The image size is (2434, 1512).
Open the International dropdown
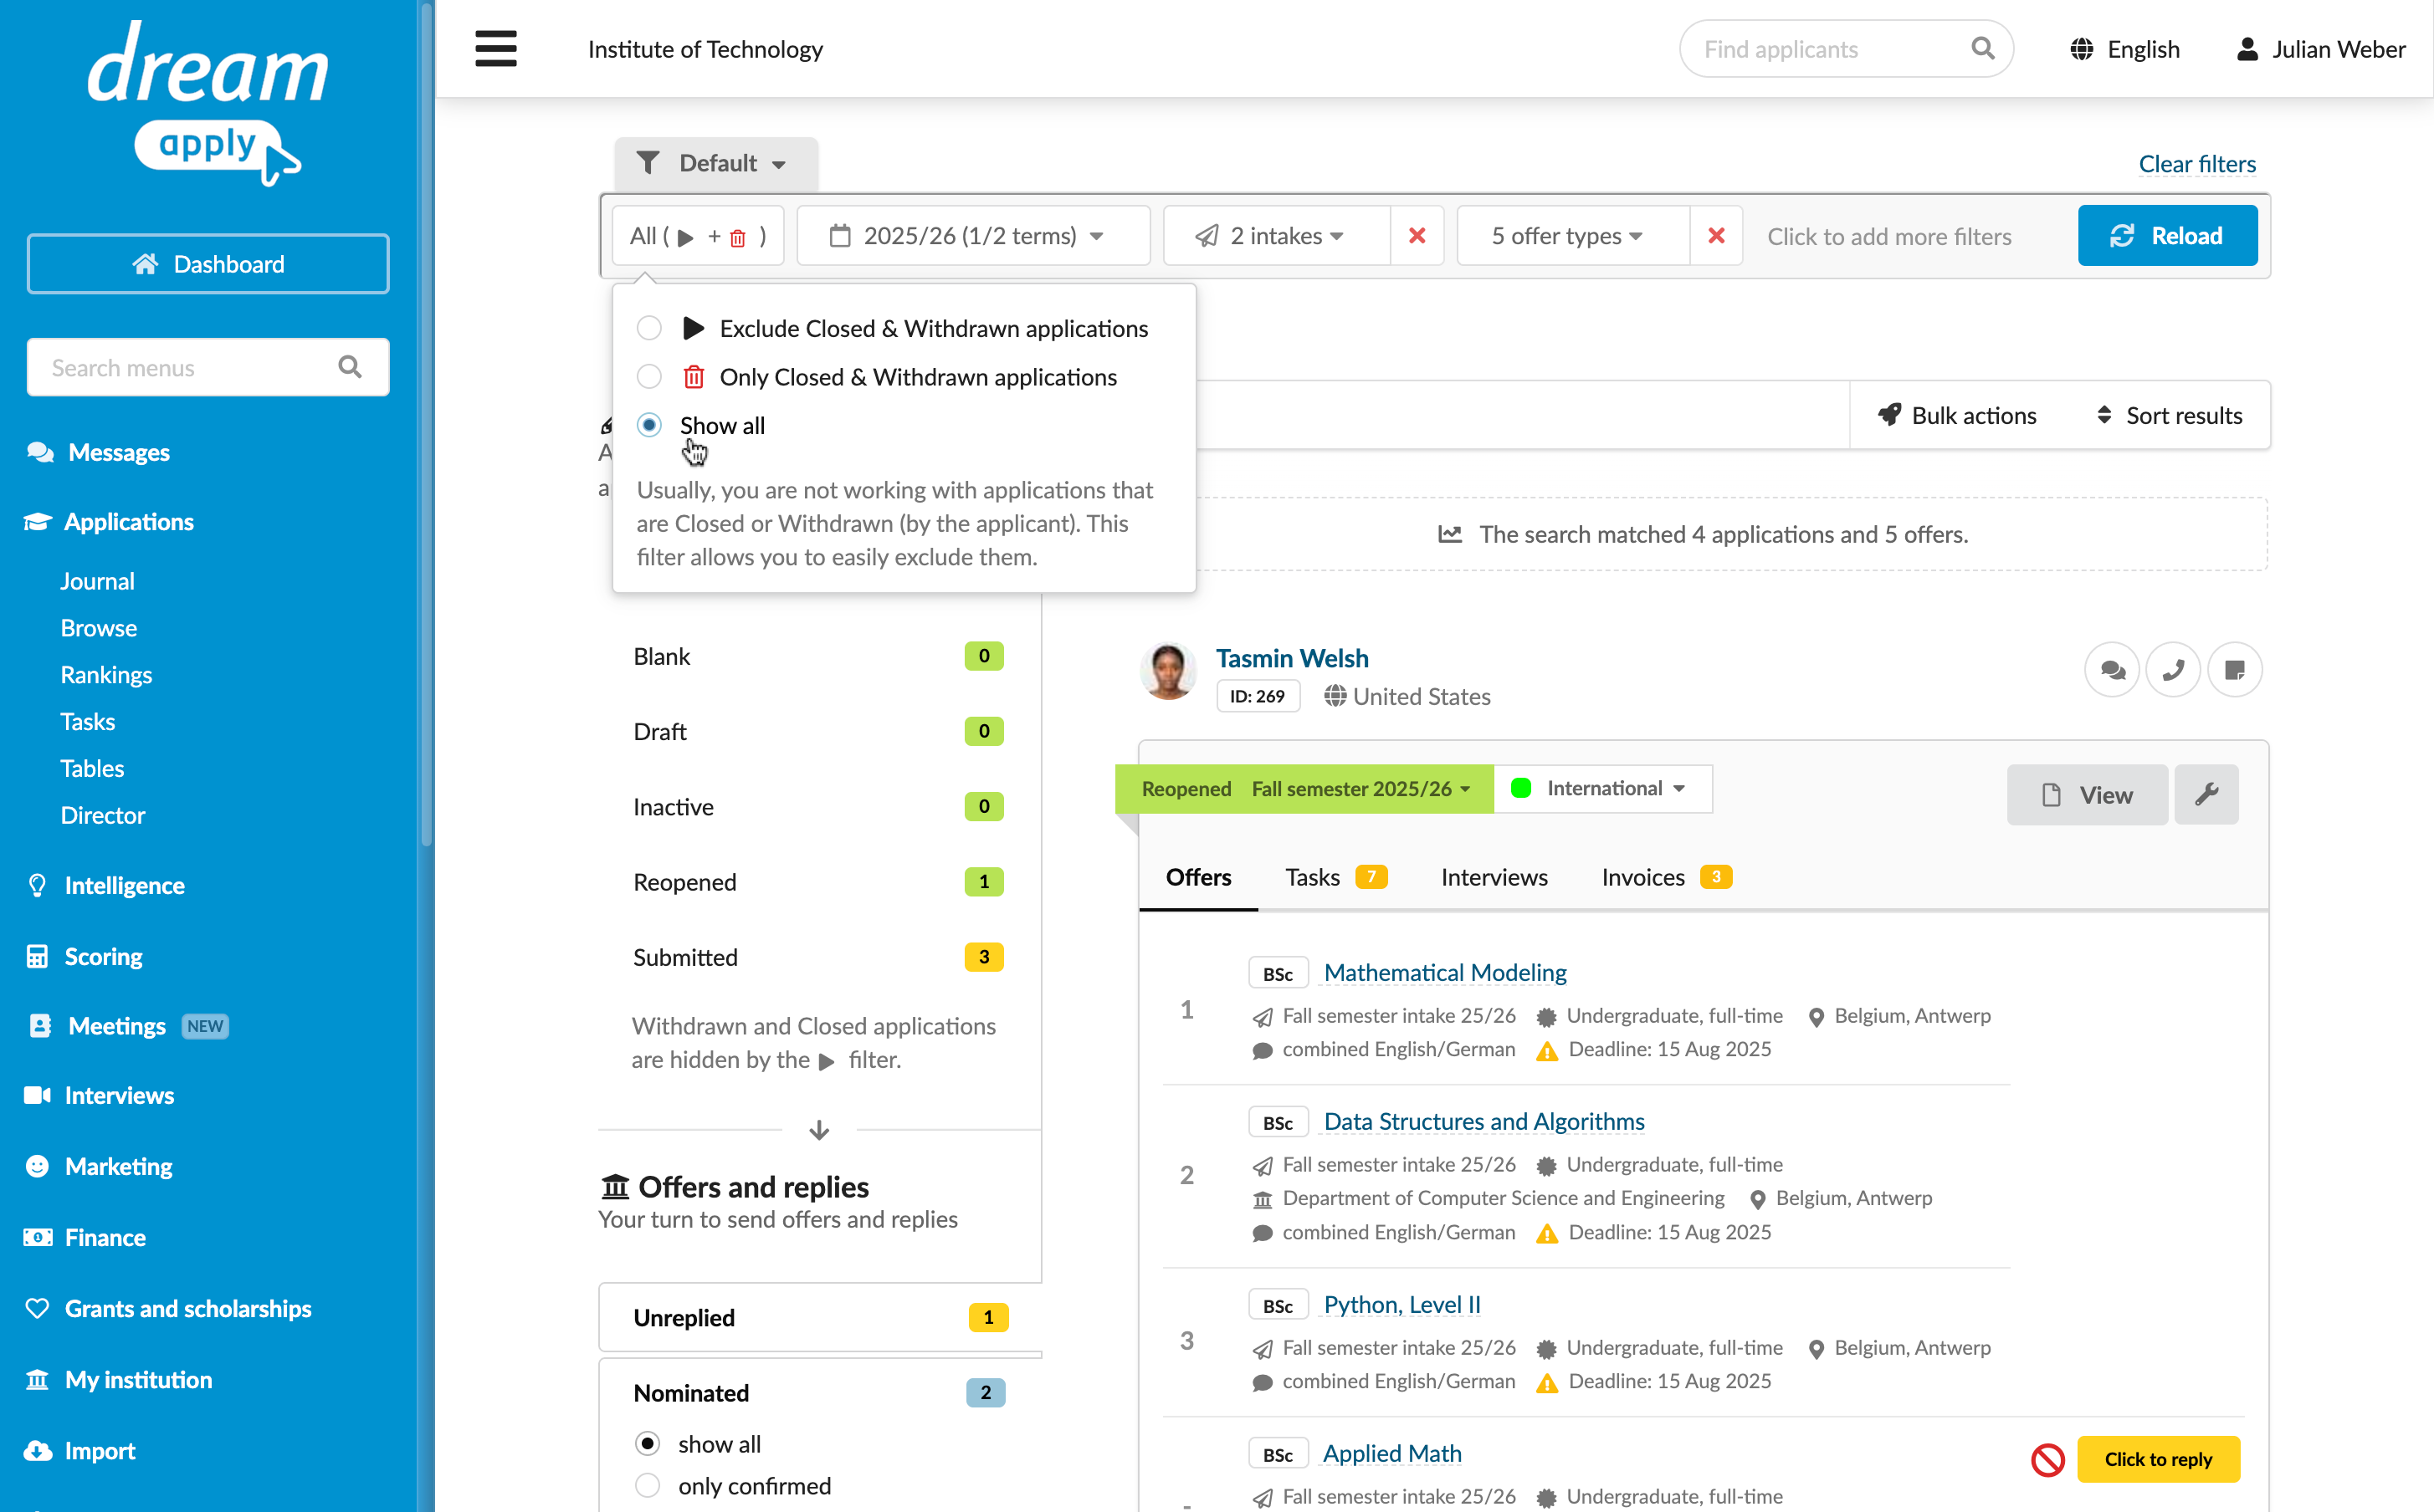[1604, 789]
